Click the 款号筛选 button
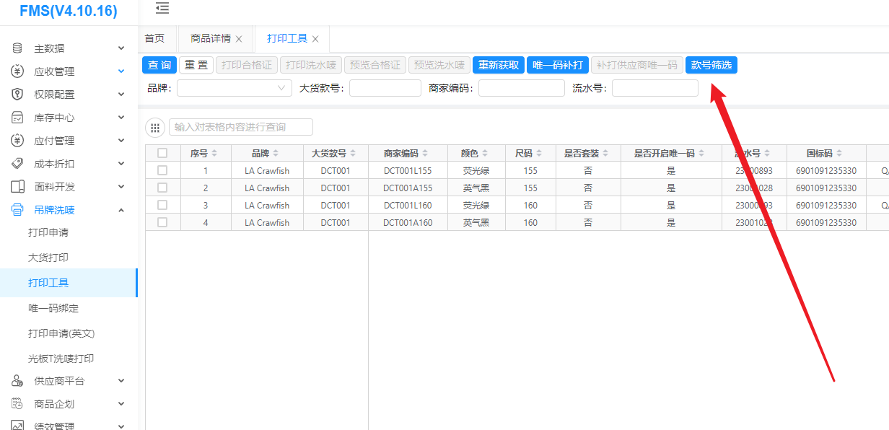The image size is (889, 430). coord(711,65)
